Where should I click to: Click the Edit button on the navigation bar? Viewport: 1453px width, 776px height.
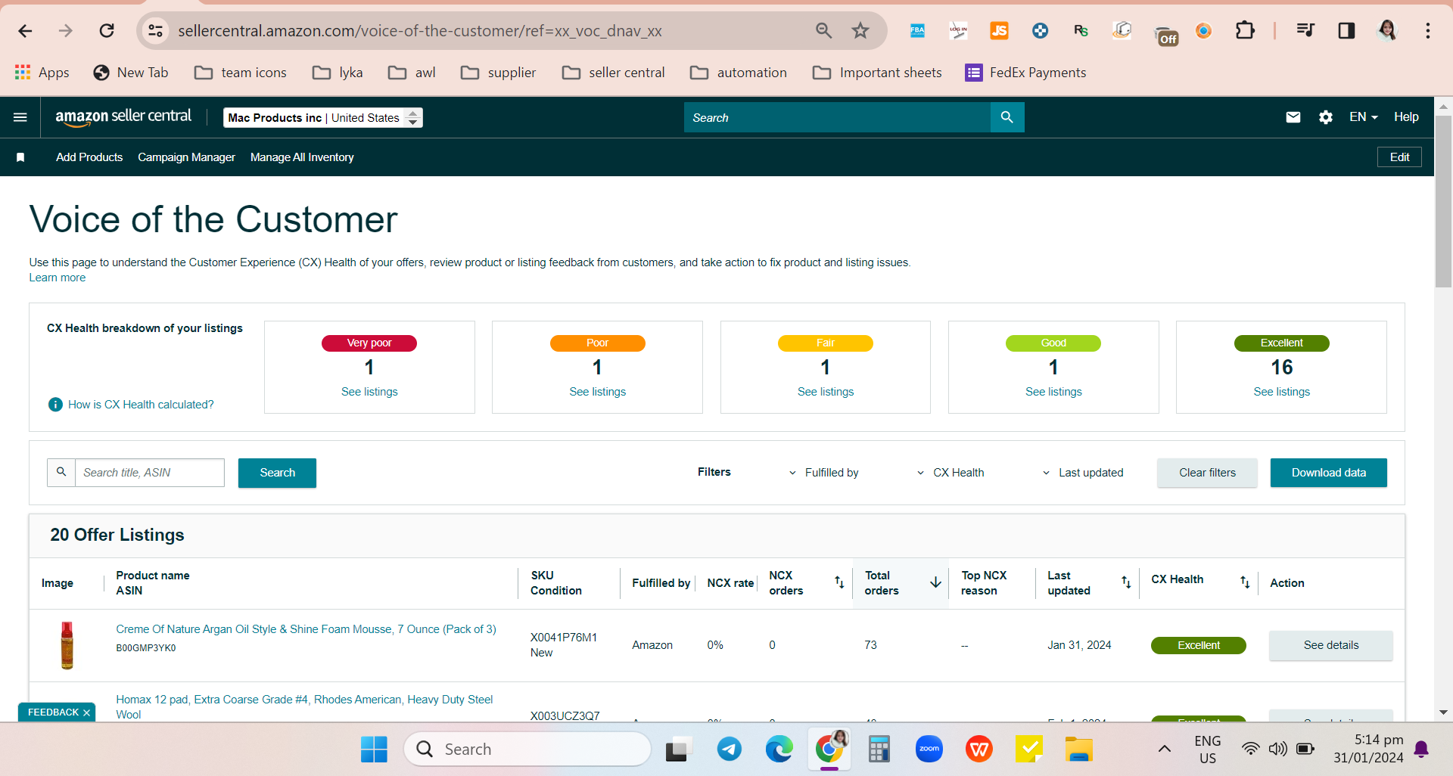pos(1399,157)
